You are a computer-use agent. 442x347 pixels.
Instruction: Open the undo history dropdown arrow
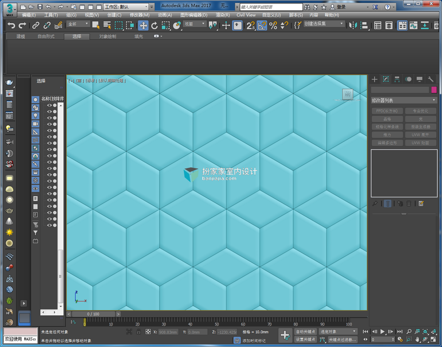(x=54, y=7)
